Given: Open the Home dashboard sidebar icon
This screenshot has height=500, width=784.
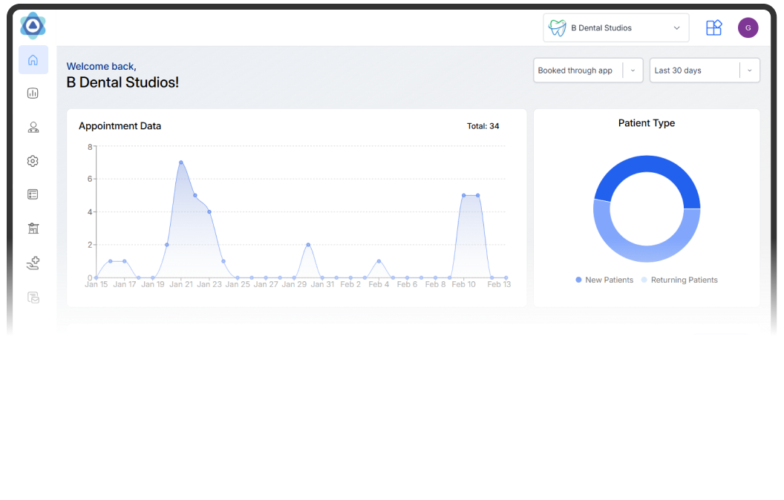Looking at the screenshot, I should coord(33,60).
